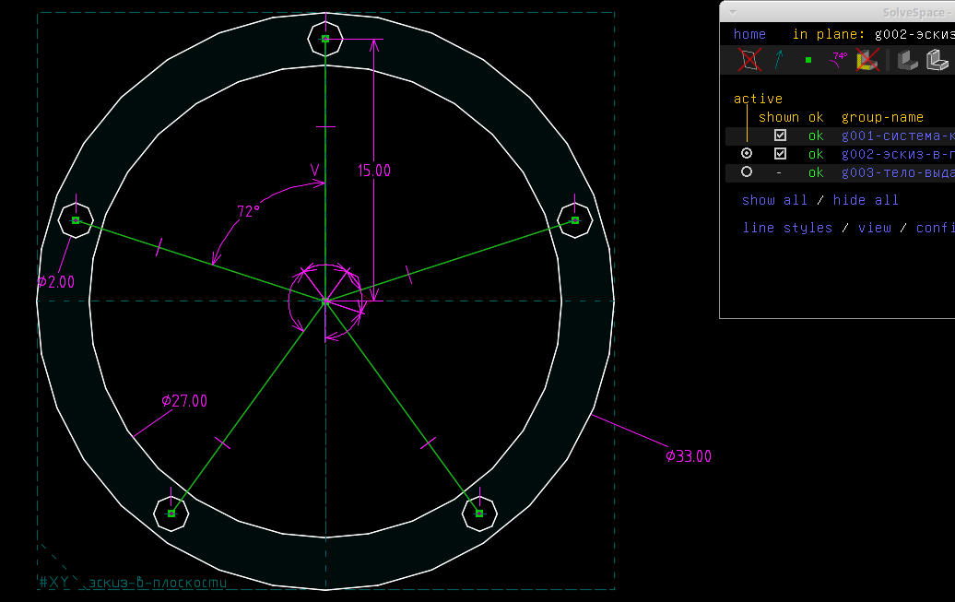The height and width of the screenshot is (602, 955).
Task: Toggle points visibility green square icon
Action: [x=808, y=60]
